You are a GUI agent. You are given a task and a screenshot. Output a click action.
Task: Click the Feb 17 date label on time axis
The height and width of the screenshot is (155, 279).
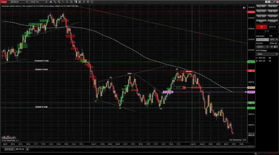(94, 144)
